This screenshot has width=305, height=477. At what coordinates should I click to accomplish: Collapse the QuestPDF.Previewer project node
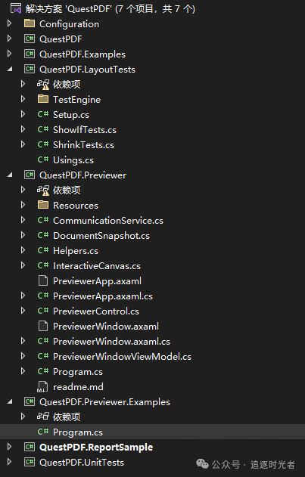(10, 175)
